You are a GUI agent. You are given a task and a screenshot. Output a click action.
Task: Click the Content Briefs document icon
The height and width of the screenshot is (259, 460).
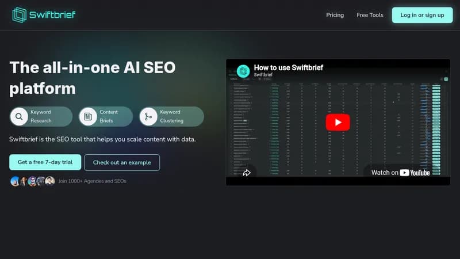(x=88, y=117)
